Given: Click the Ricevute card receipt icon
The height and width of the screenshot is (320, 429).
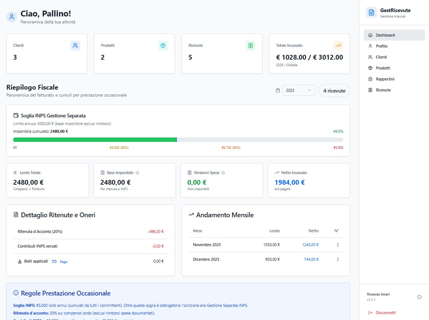Looking at the screenshot, I should (250, 46).
